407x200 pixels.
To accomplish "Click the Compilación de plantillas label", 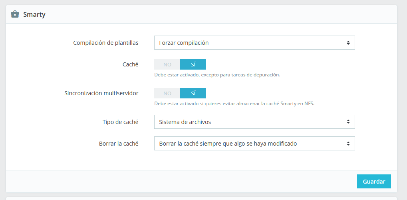I will [x=106, y=43].
